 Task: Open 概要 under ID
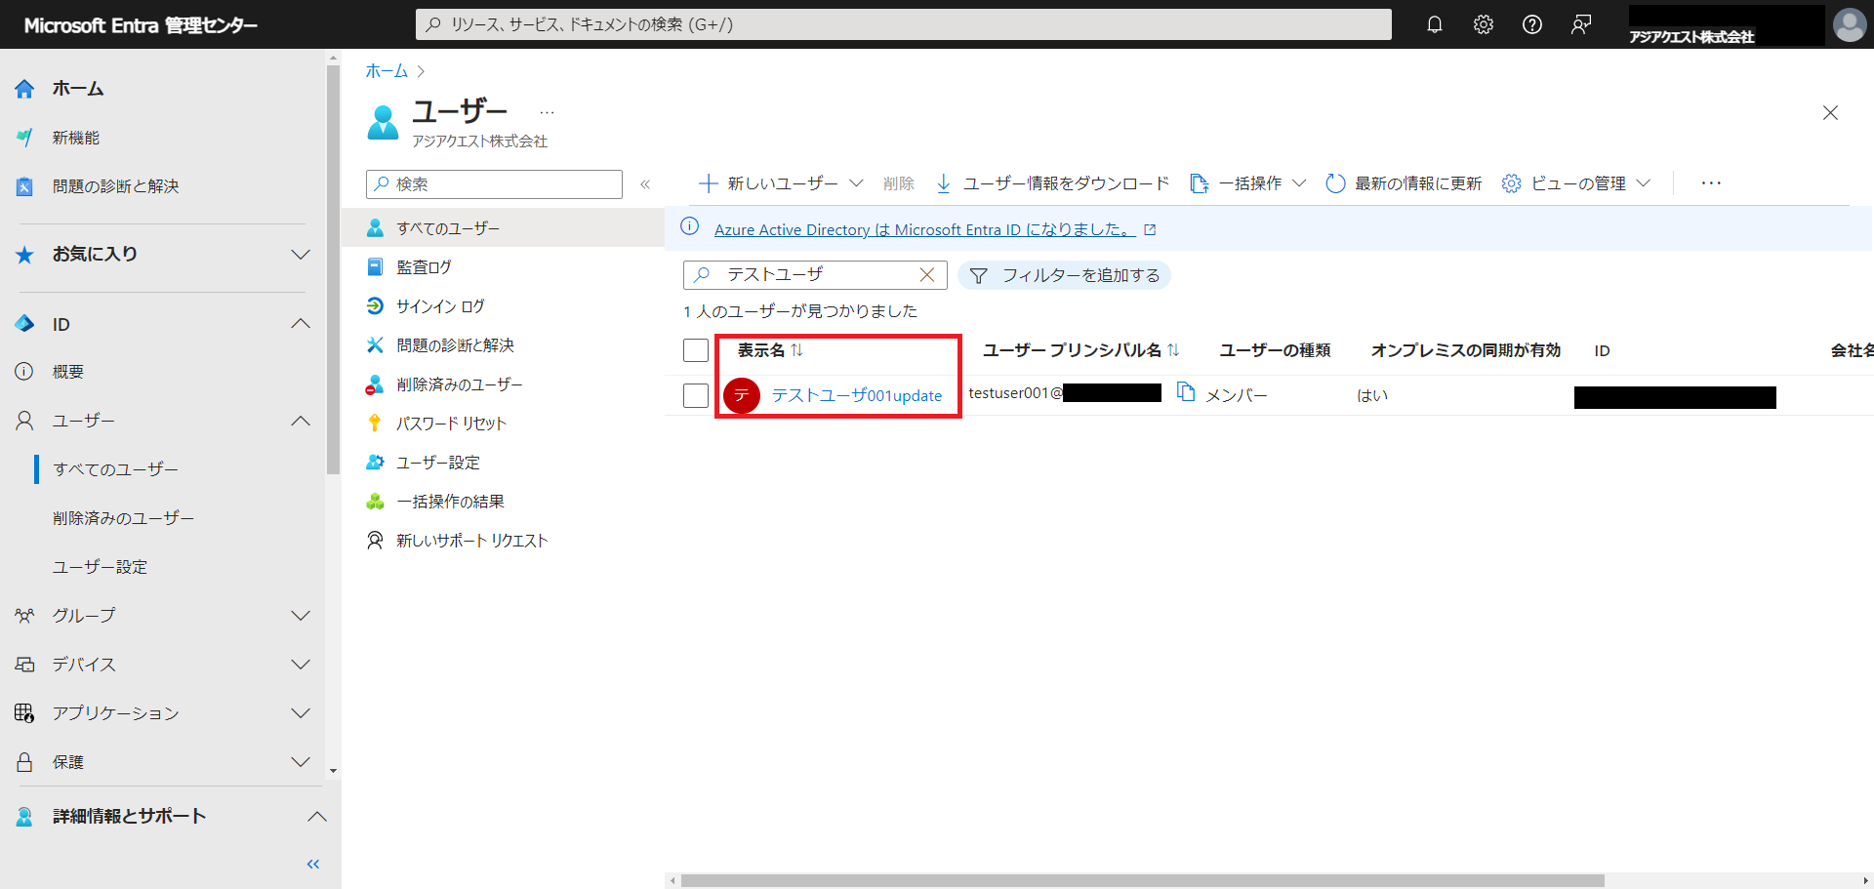[x=68, y=372]
